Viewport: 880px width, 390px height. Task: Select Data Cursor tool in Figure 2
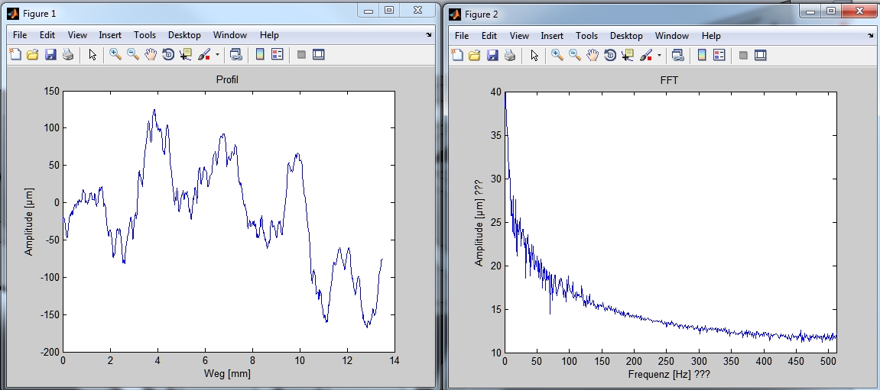point(628,55)
